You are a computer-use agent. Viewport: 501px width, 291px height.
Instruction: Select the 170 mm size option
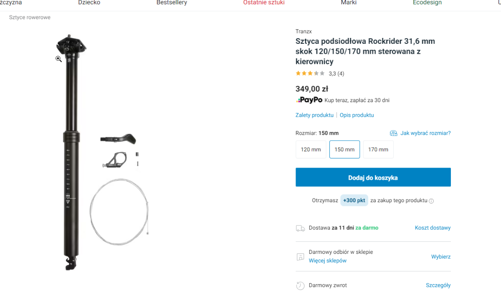pyautogui.click(x=378, y=149)
